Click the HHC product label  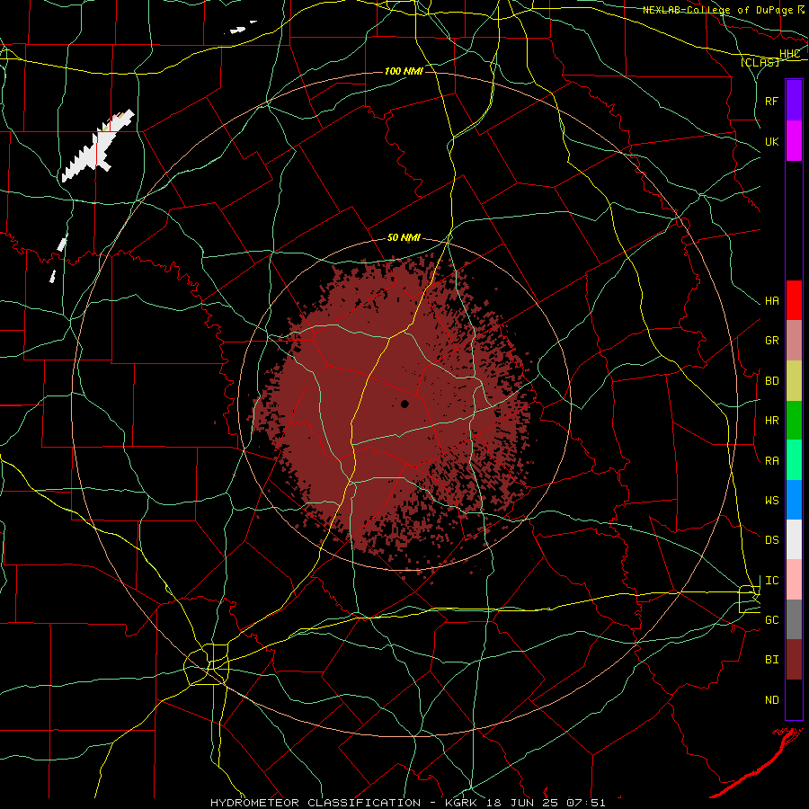(x=789, y=54)
